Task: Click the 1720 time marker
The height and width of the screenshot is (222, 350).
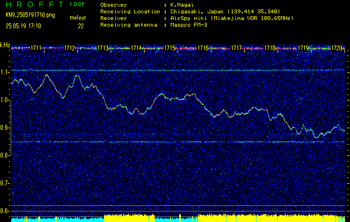Action: [x=337, y=48]
